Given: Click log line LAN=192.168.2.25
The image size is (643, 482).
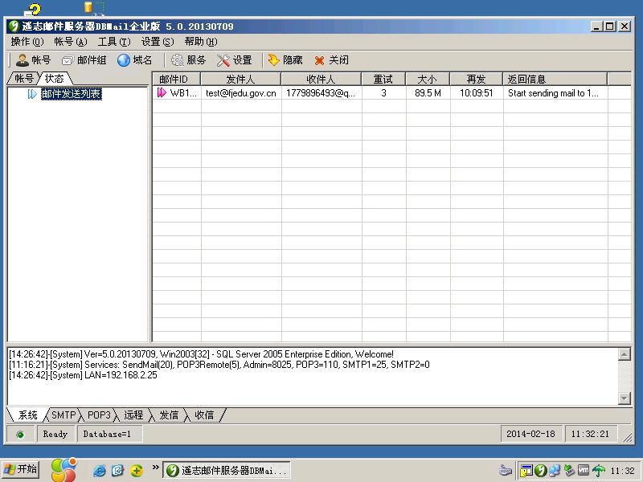Looking at the screenshot, I should 83,375.
